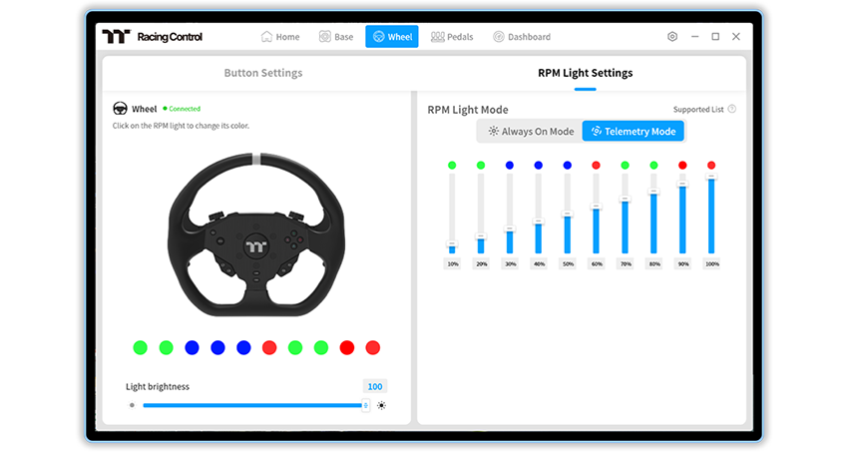This screenshot has height=452, width=848.
Task: Click the steering wheel icon beside Wheel label
Action: point(120,108)
